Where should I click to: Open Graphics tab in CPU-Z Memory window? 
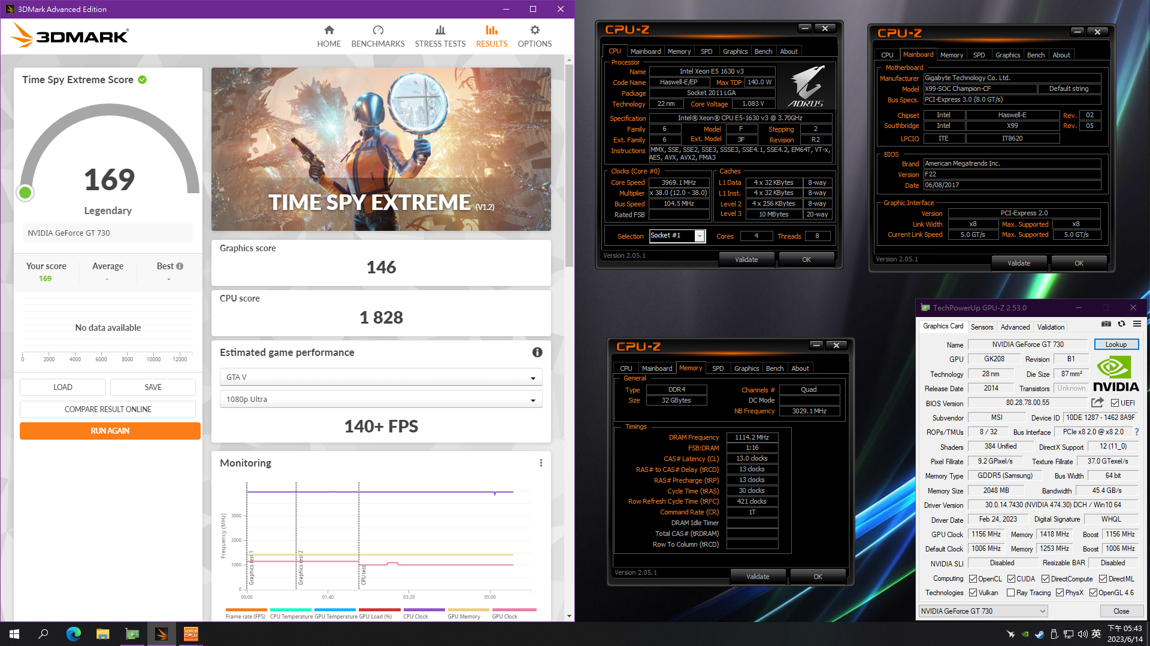click(x=746, y=368)
